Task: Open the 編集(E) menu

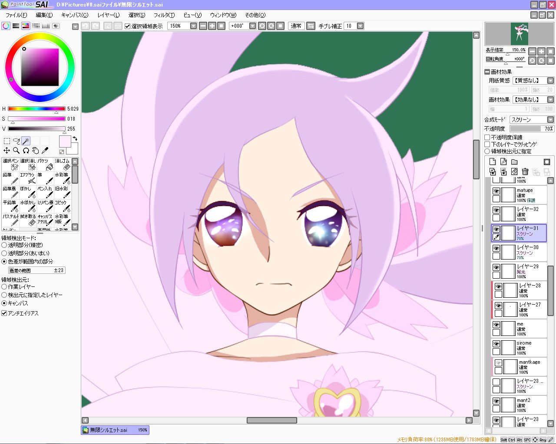Action: (44, 15)
